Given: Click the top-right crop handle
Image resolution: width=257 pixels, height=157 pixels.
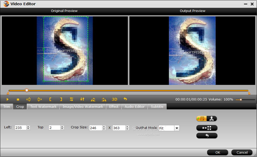Looking at the screenshot, I should click(x=88, y=17).
